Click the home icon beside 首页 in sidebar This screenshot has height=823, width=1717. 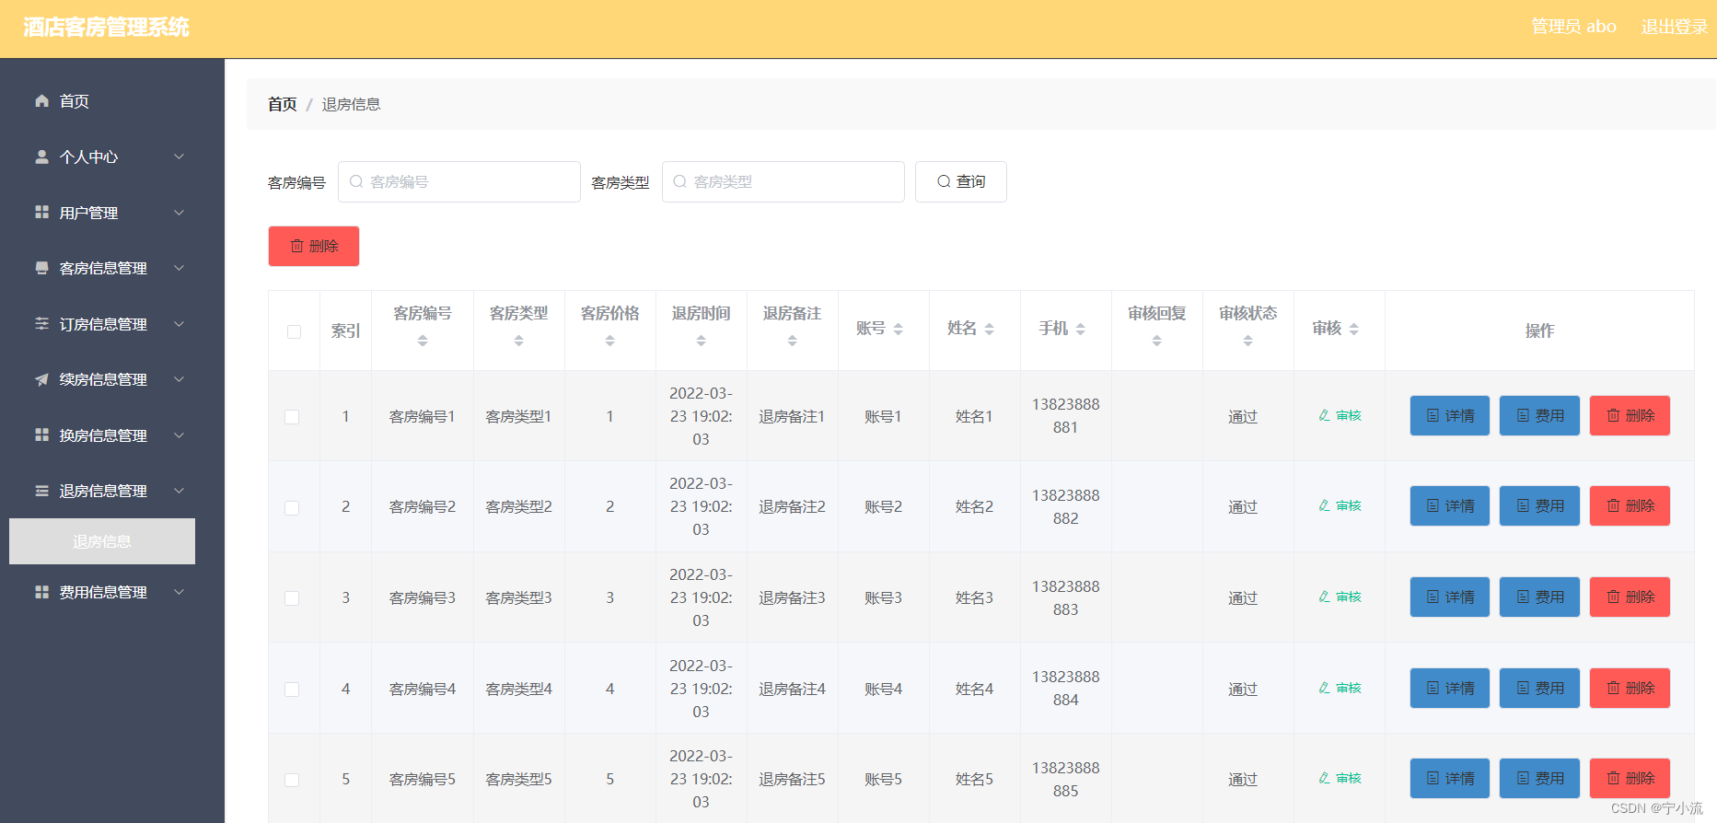[41, 101]
